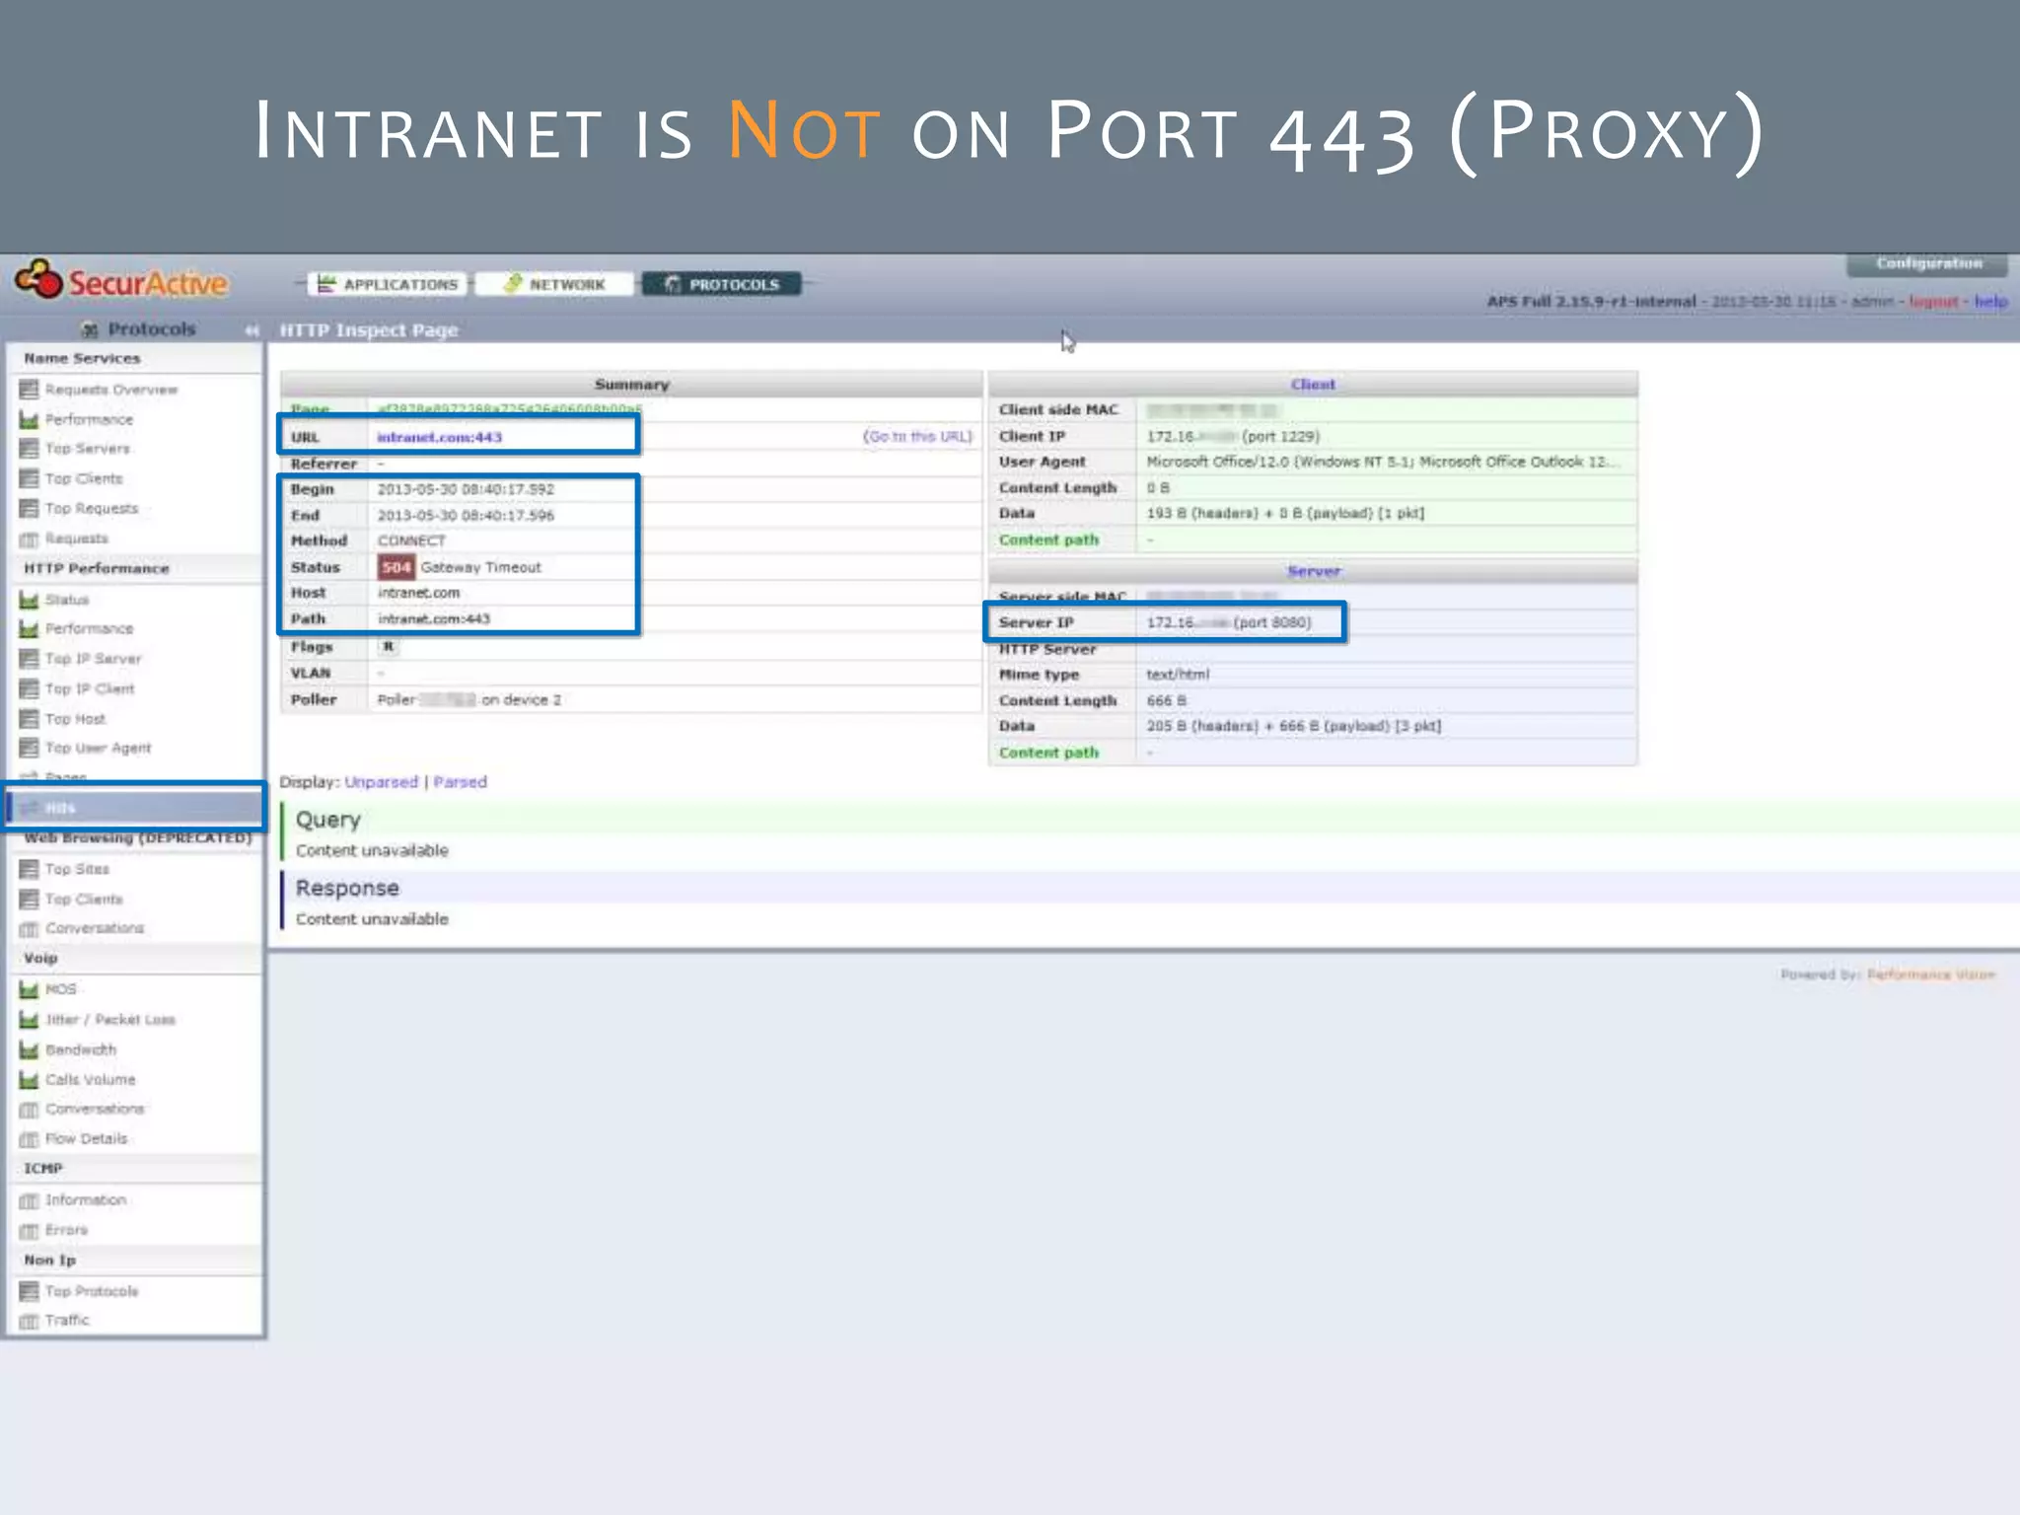Click the Top Servers list icon
Image resolution: width=2020 pixels, height=1515 pixels.
(x=29, y=449)
